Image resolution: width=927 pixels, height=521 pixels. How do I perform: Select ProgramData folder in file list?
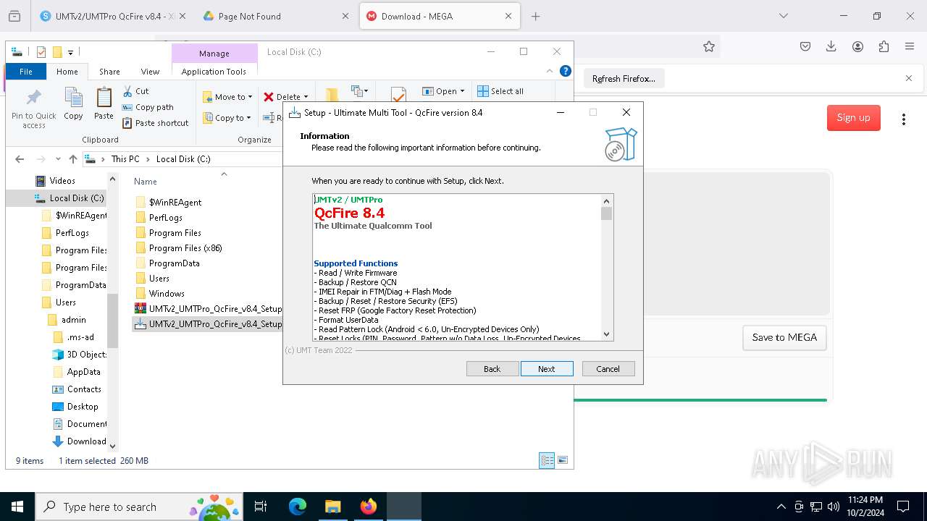[x=174, y=263]
